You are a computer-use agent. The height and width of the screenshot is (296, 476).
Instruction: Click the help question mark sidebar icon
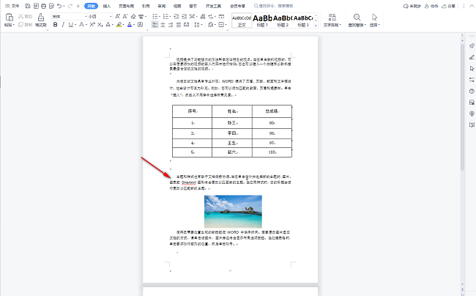[x=470, y=91]
